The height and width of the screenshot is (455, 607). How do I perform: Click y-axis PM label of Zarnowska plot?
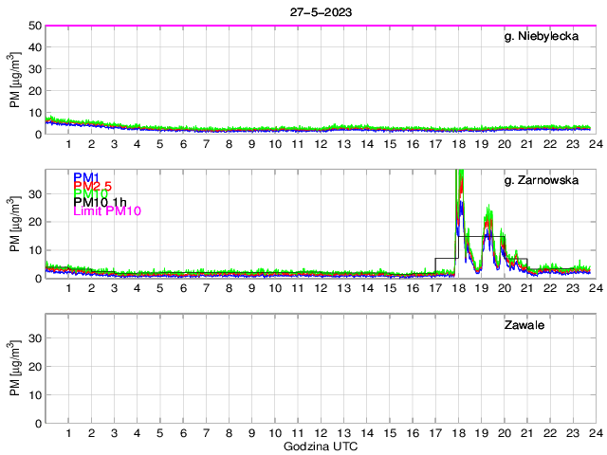coord(15,224)
